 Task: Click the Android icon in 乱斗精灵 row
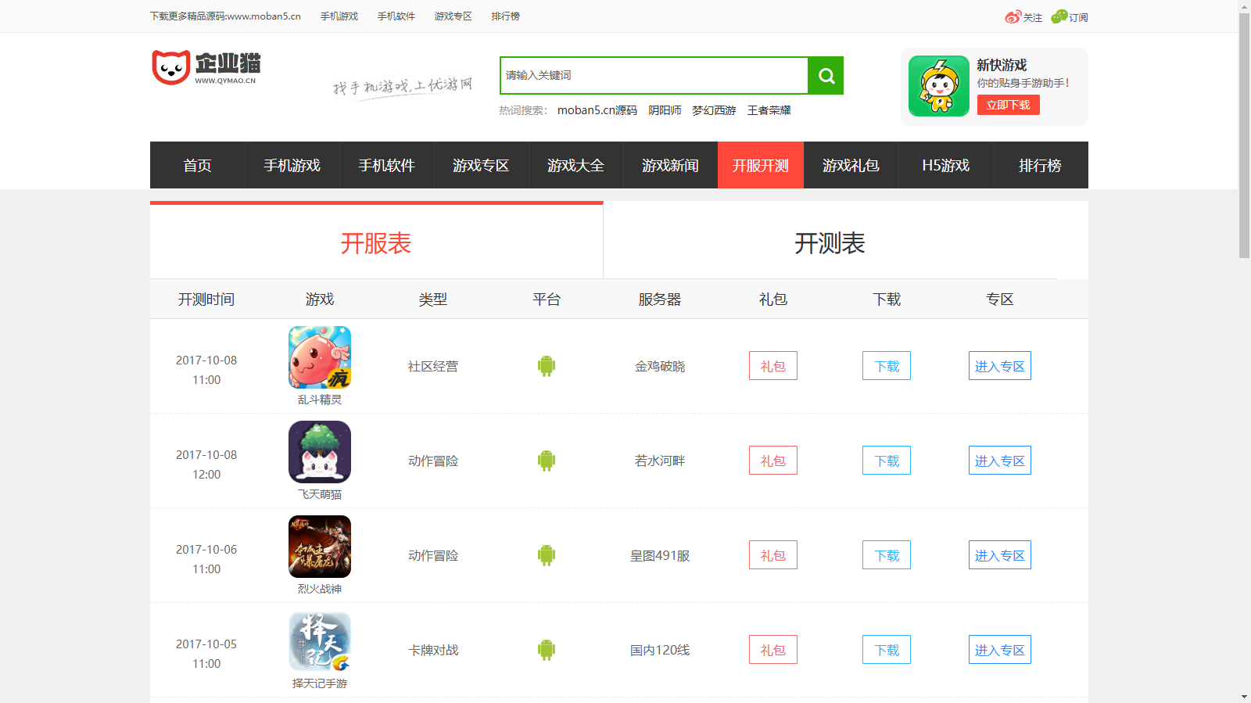pyautogui.click(x=547, y=366)
